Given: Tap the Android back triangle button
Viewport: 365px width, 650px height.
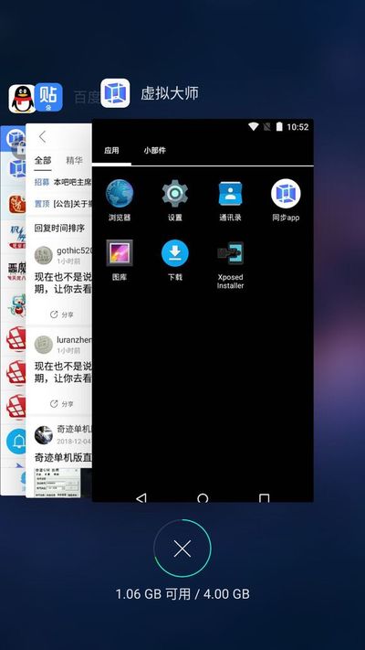Looking at the screenshot, I should 141,497.
